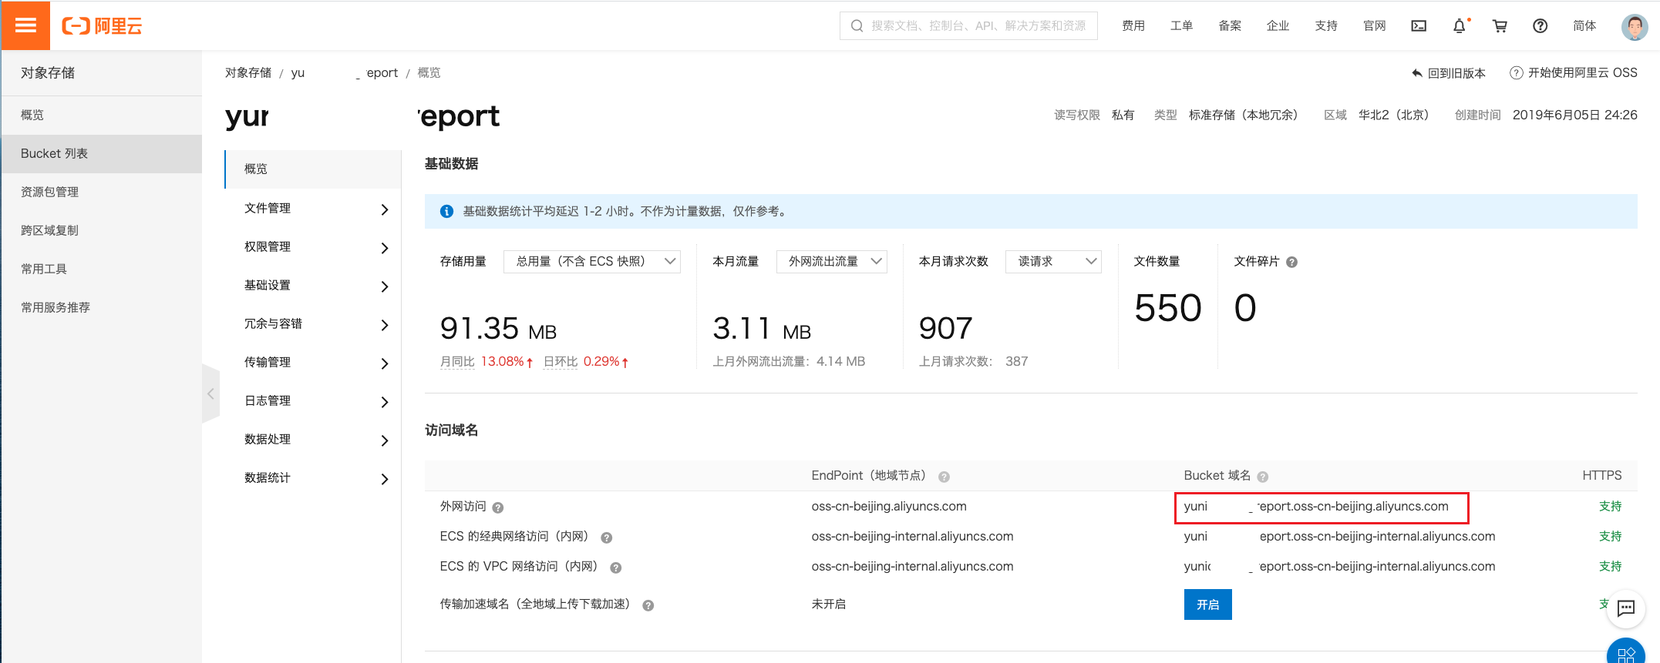
Task: Open 资源包管理 in the sidebar
Action: [x=49, y=193]
